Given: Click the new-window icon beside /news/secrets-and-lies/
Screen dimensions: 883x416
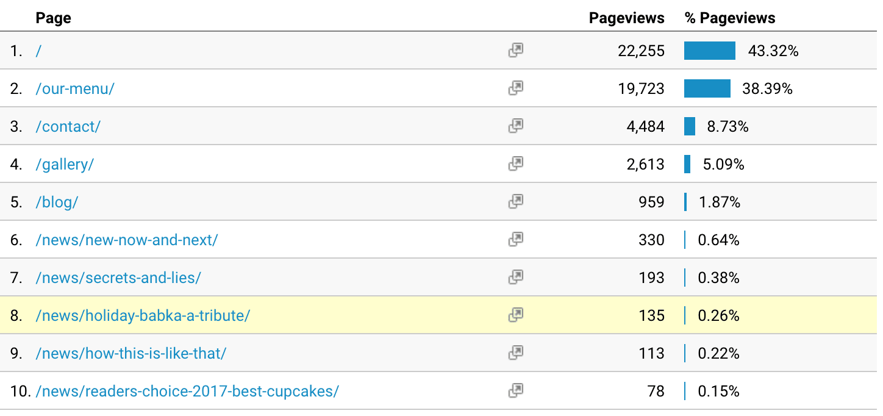Looking at the screenshot, I should tap(516, 278).
